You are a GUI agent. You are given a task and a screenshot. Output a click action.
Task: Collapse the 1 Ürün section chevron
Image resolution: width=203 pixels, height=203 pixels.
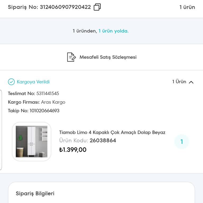191,82
